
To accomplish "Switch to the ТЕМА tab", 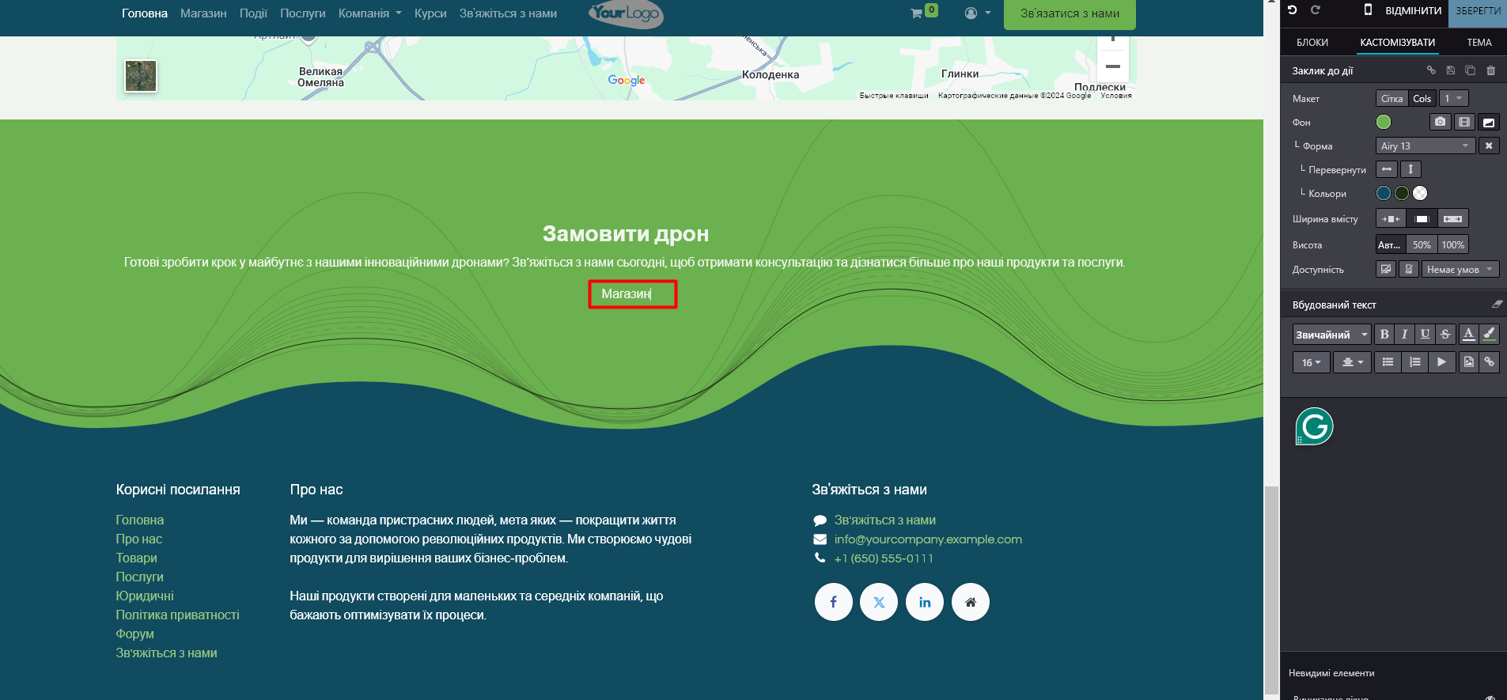I will (1479, 43).
